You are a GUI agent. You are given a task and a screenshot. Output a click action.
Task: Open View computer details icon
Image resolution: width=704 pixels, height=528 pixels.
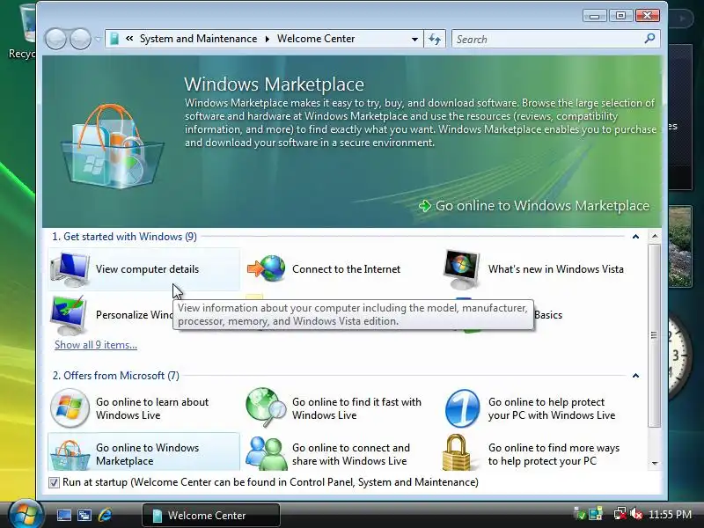[x=70, y=269]
